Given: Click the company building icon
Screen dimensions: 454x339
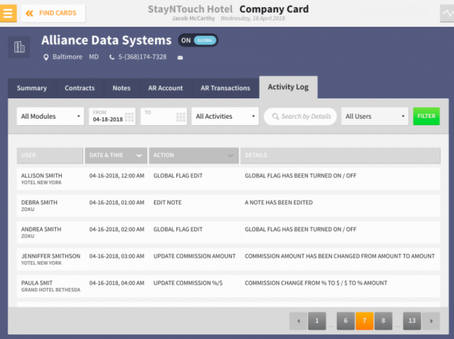Looking at the screenshot, I should coord(19,47).
